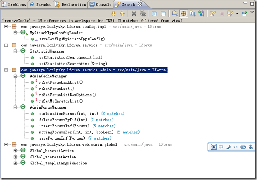Collapse the MyAttachTypeConfigLoader class node
257x180 pixels.
pos(15,33)
